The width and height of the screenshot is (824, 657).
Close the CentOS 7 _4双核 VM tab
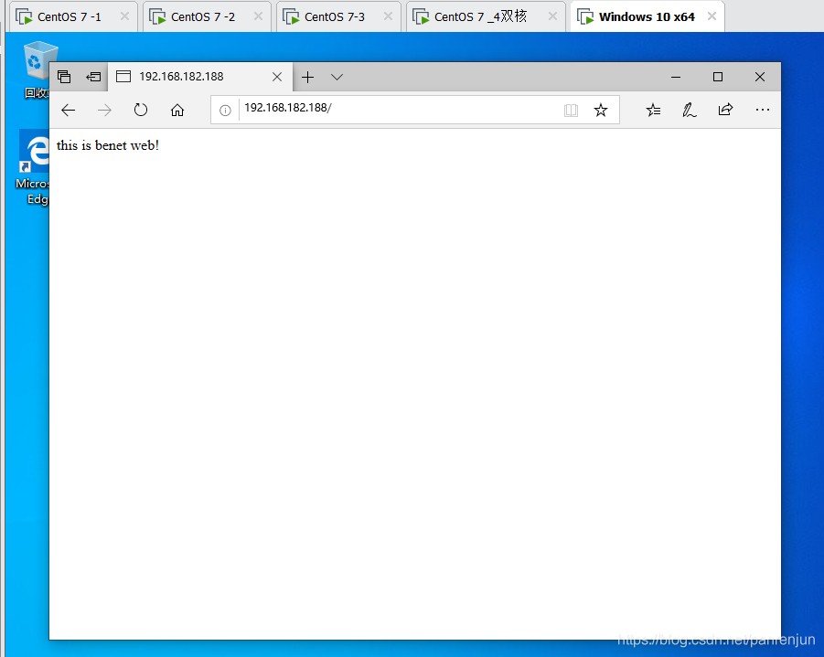[x=552, y=16]
